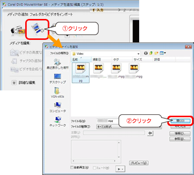Enable the auto play checkbox
Screen dimensions: 194x175
[x=72, y=167]
